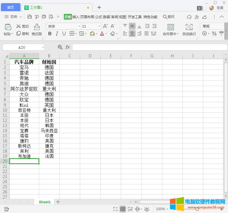Click the Cut (剪切) scissors icon

coord(19,26)
